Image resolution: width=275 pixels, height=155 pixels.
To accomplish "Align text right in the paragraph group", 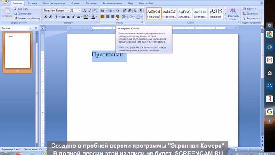I will click(113, 17).
